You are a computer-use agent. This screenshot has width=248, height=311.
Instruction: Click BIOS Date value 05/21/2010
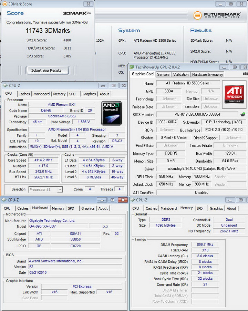75,272
